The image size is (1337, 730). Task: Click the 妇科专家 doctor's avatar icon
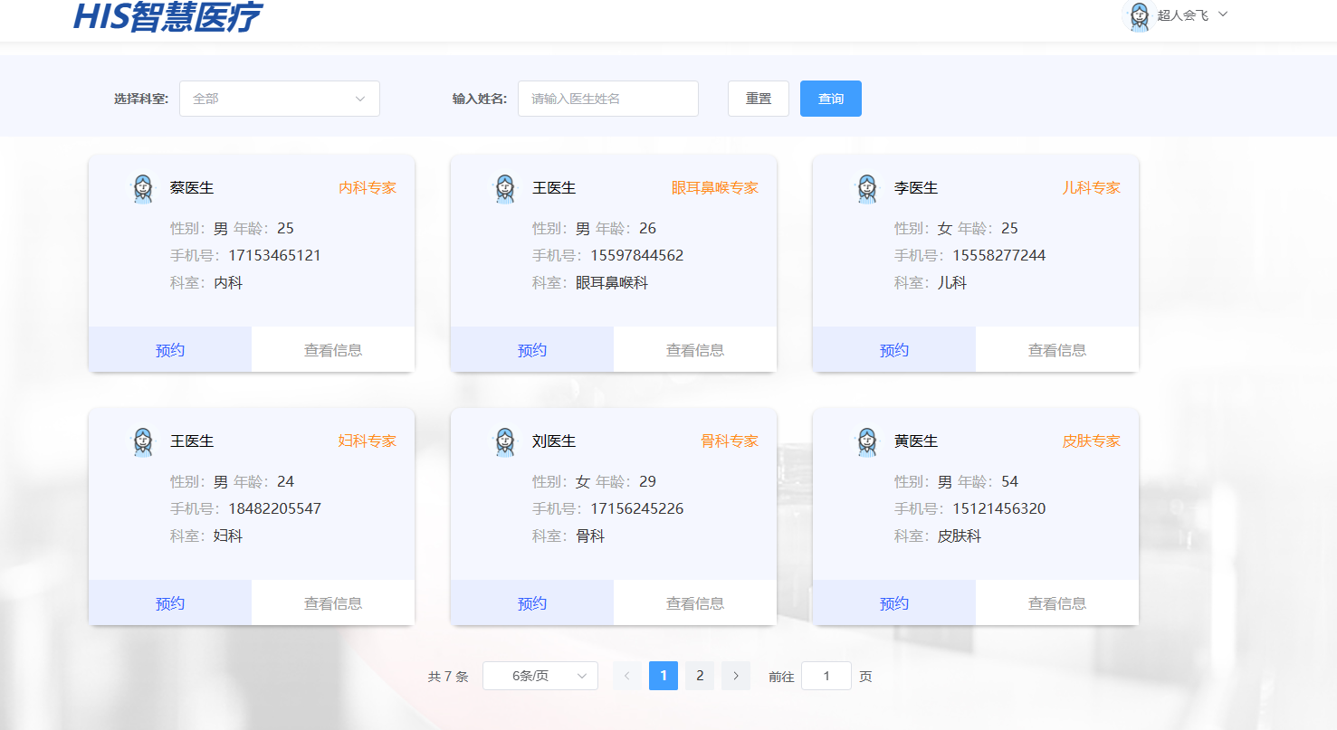143,441
